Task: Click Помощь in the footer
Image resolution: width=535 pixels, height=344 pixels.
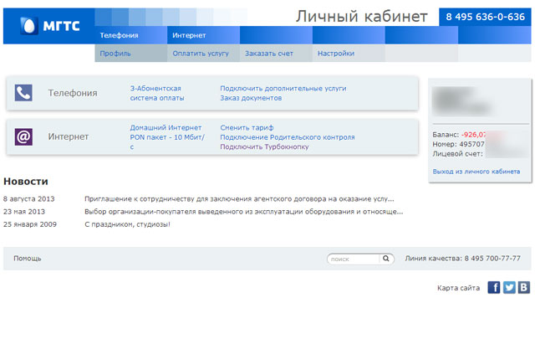Action: [x=28, y=259]
